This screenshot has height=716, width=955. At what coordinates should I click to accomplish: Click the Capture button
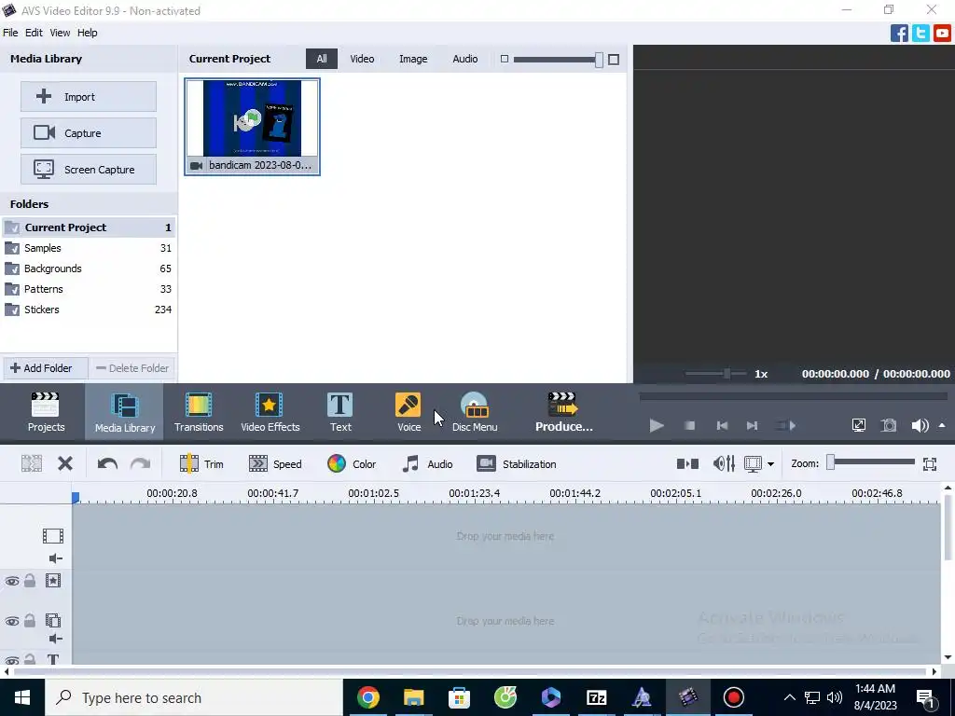89,133
